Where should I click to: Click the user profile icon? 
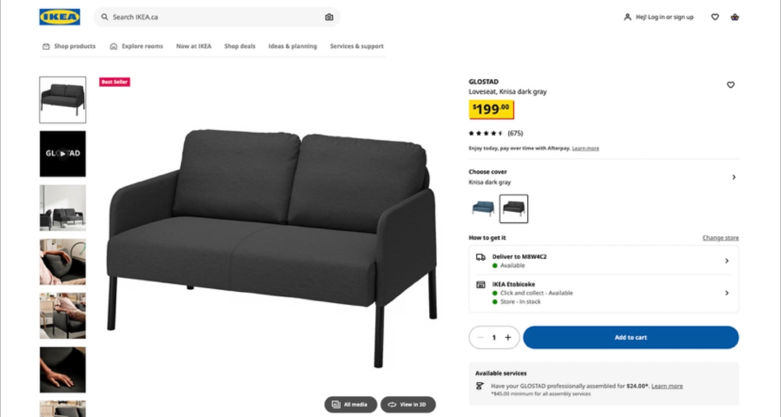tap(628, 17)
